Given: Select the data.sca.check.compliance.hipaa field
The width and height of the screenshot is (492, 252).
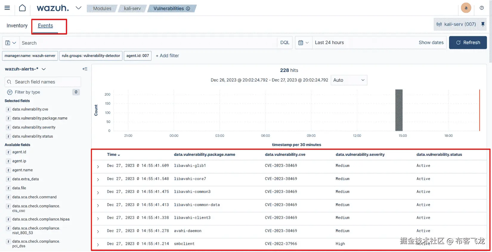Looking at the screenshot, I should [41, 219].
